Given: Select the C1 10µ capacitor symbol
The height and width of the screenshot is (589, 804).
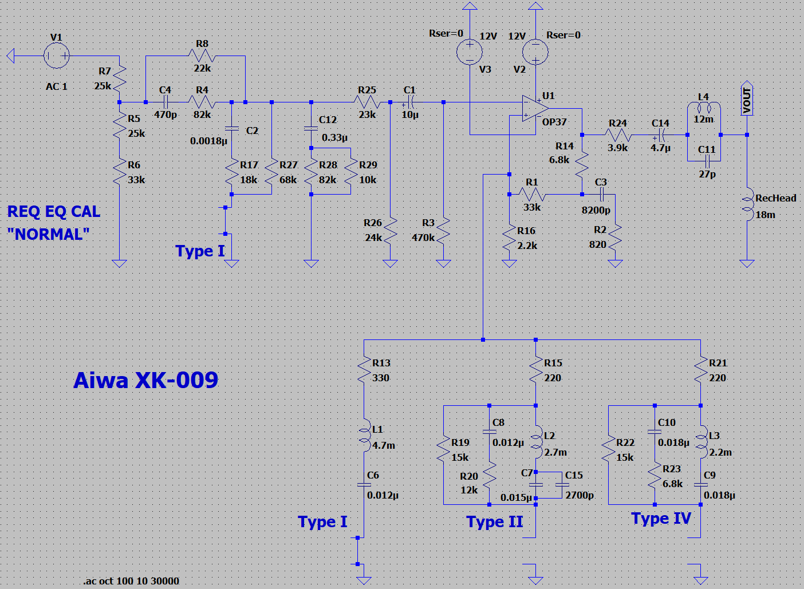Looking at the screenshot, I should pos(409,102).
